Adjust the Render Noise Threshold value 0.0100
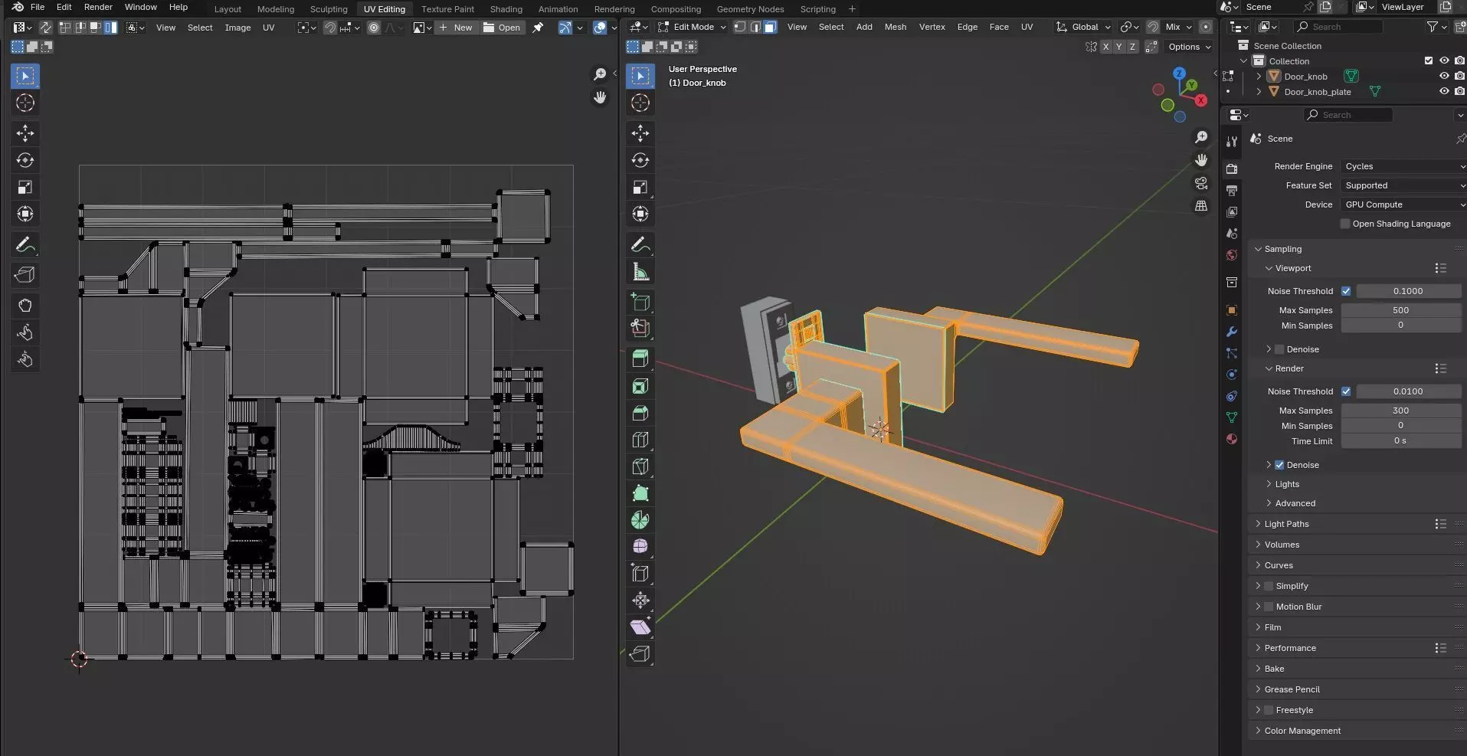Image resolution: width=1467 pixels, height=756 pixels. pyautogui.click(x=1408, y=391)
